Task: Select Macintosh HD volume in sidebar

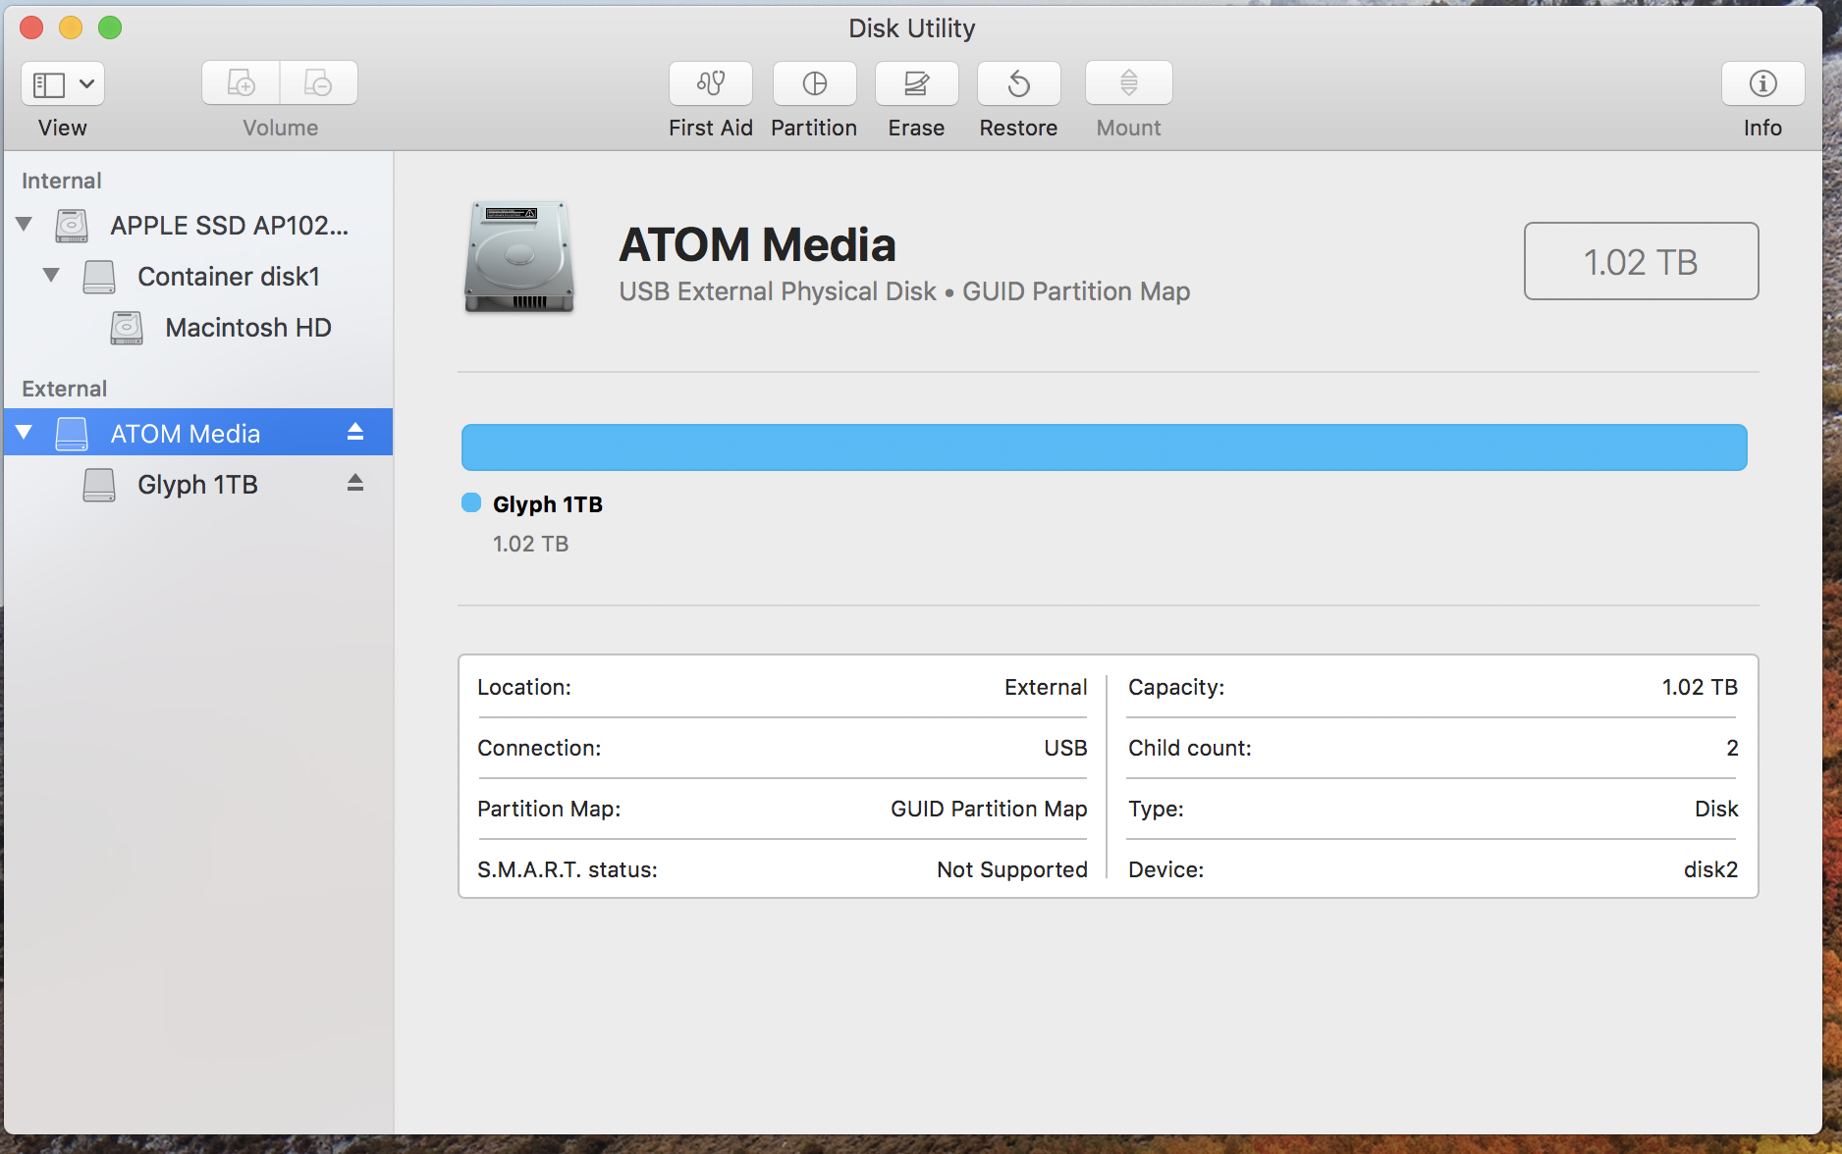Action: [198, 328]
